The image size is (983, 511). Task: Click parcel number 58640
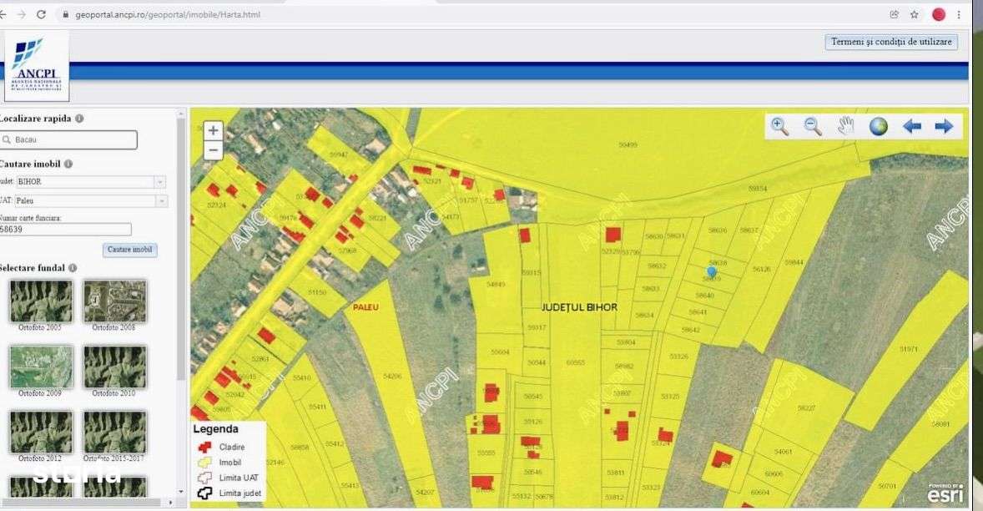coord(705,296)
